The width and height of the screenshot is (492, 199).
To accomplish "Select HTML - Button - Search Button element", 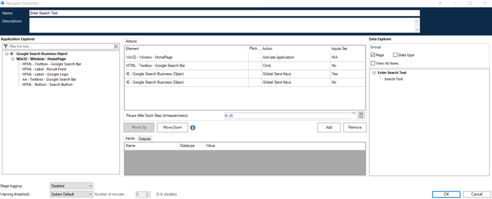I will pyautogui.click(x=47, y=85).
